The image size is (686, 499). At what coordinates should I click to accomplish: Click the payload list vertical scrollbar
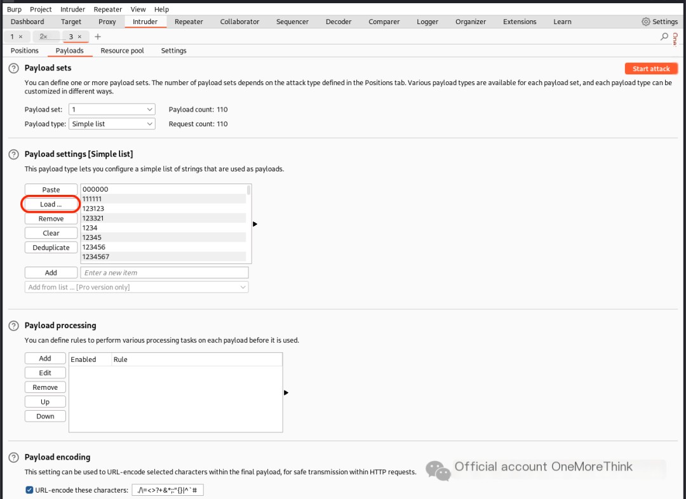point(248,190)
